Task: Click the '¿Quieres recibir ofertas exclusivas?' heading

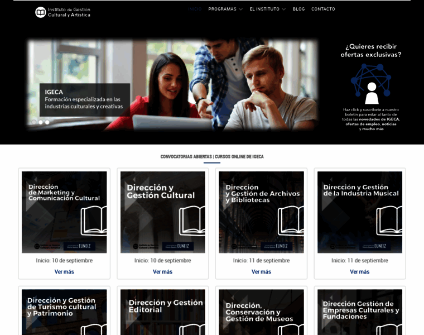Action: coord(371,50)
